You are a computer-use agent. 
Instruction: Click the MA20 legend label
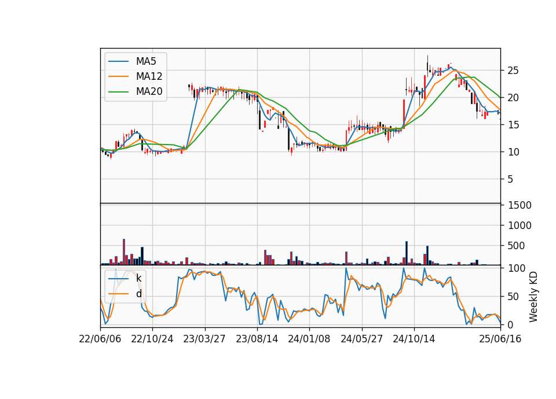pyautogui.click(x=149, y=91)
